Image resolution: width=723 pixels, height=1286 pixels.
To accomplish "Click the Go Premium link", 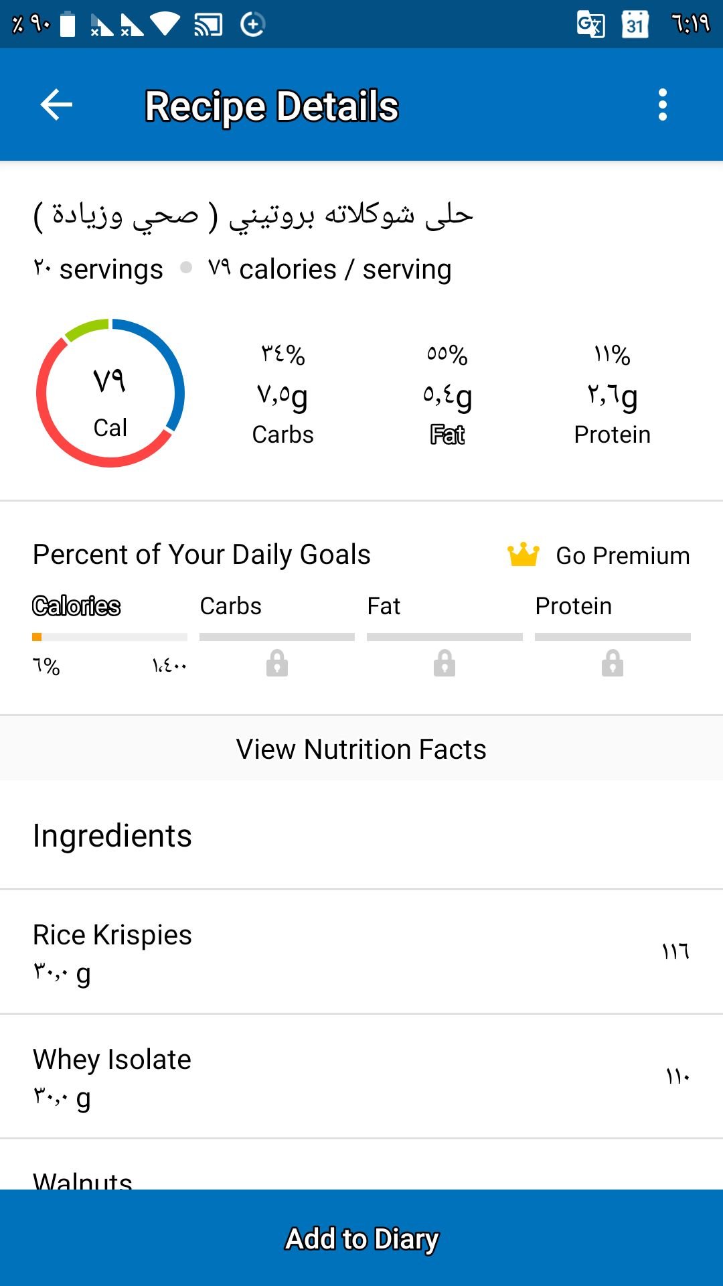I will [623, 556].
